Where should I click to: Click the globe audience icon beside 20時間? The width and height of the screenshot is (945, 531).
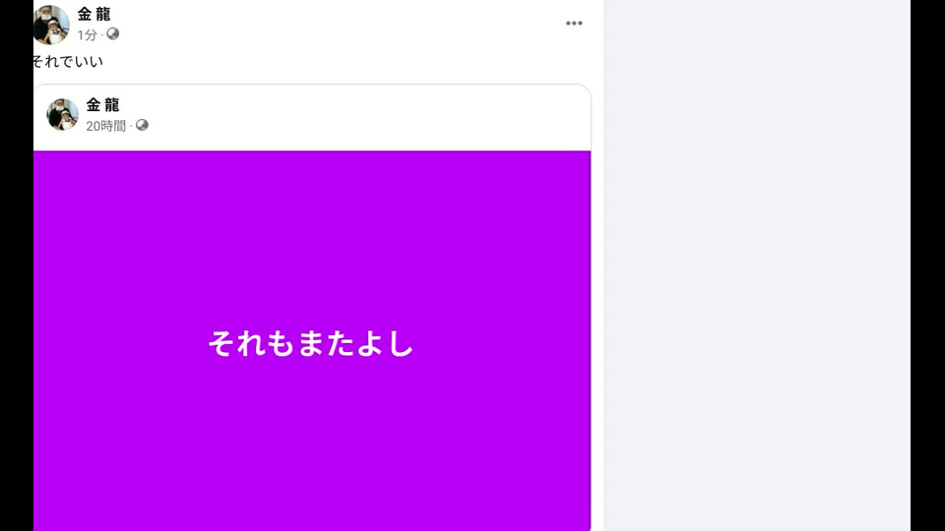(x=142, y=125)
